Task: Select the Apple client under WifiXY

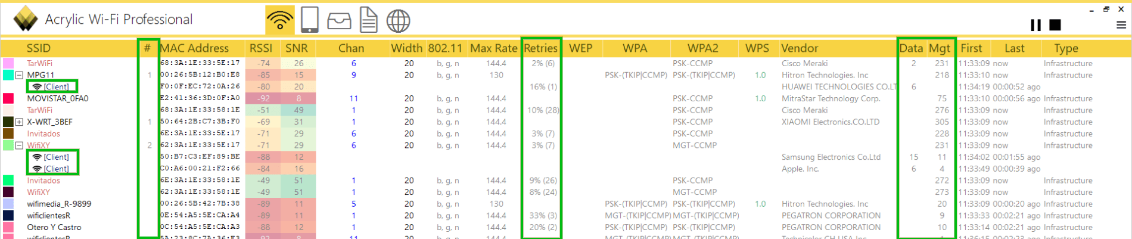Action: pyautogui.click(x=566, y=169)
